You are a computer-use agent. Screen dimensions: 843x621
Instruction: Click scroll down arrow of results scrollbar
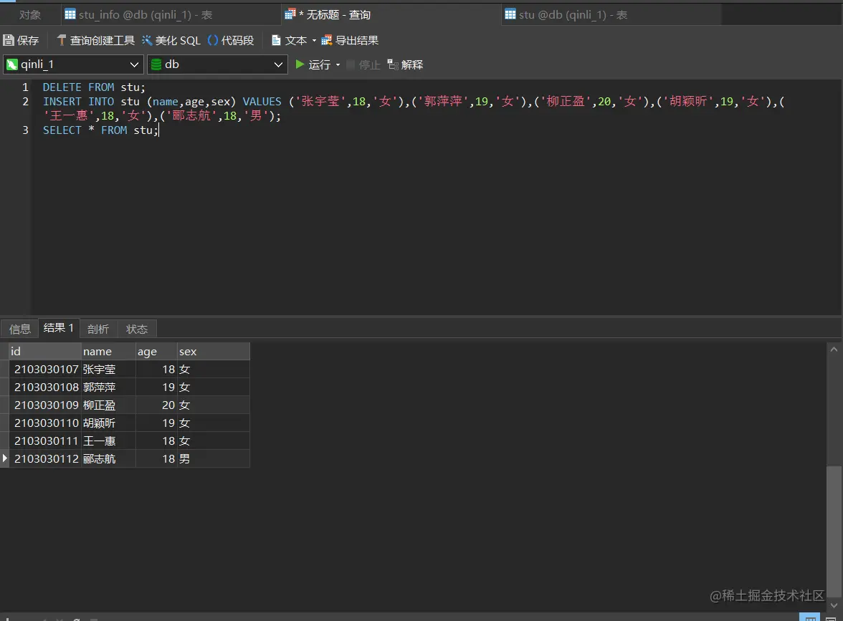point(834,605)
